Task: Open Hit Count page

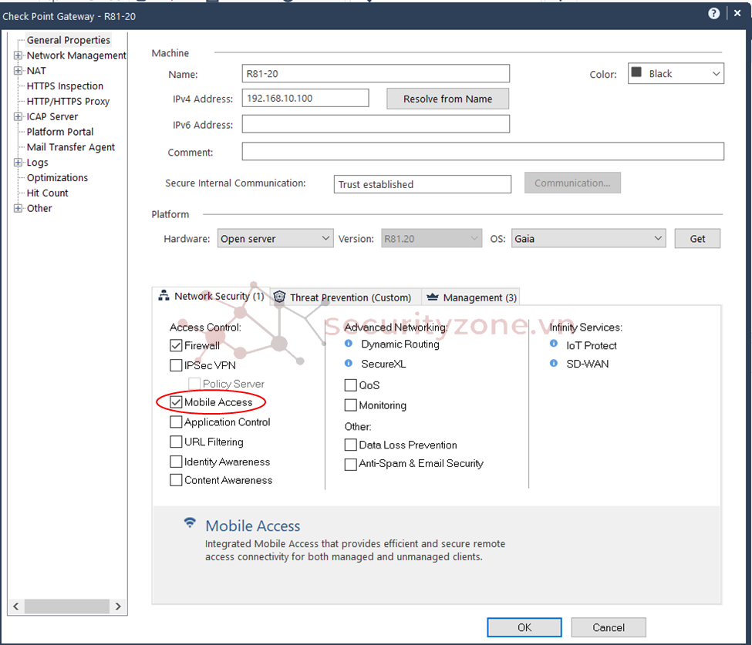Action: [x=48, y=193]
